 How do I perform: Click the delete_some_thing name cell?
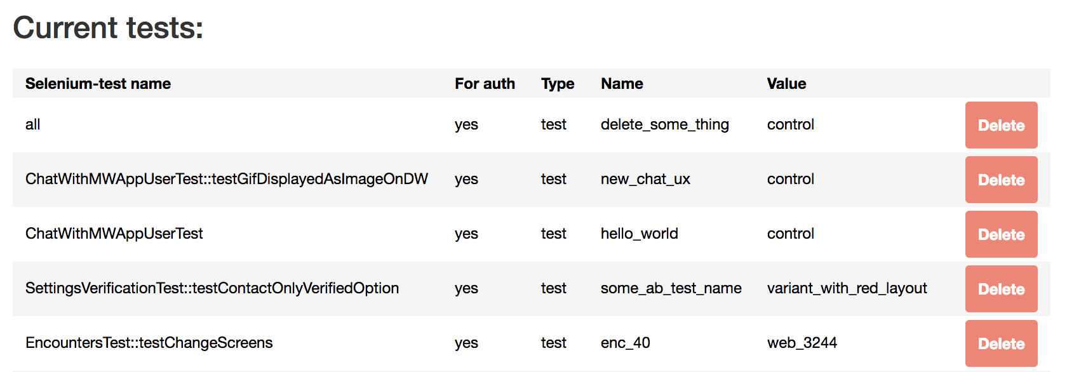pyautogui.click(x=664, y=124)
